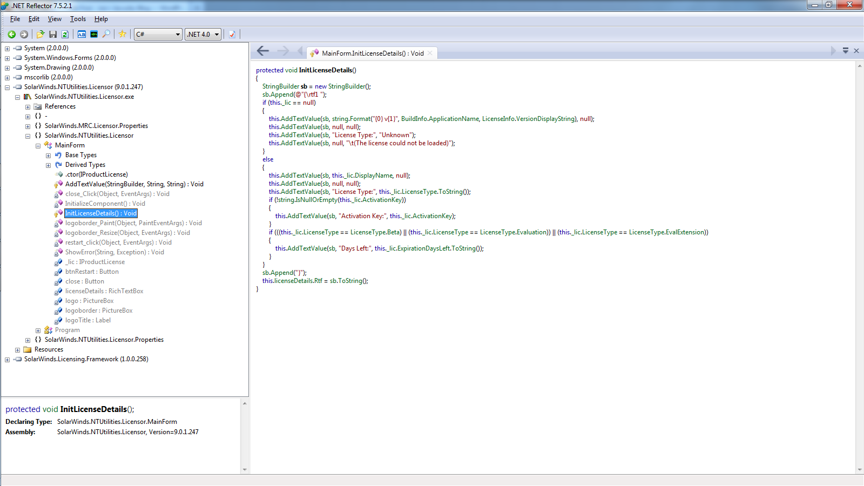Expand the Base Types node
864x486 pixels.
(x=48, y=156)
